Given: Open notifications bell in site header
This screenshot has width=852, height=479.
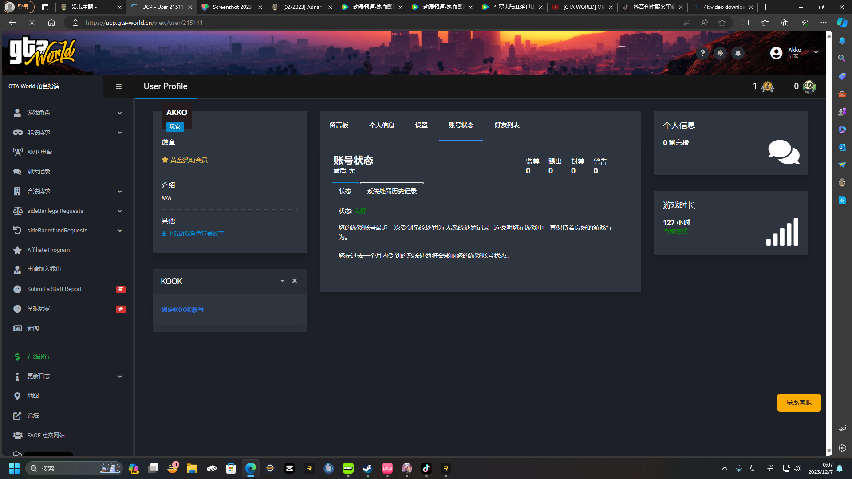Looking at the screenshot, I should coord(738,53).
